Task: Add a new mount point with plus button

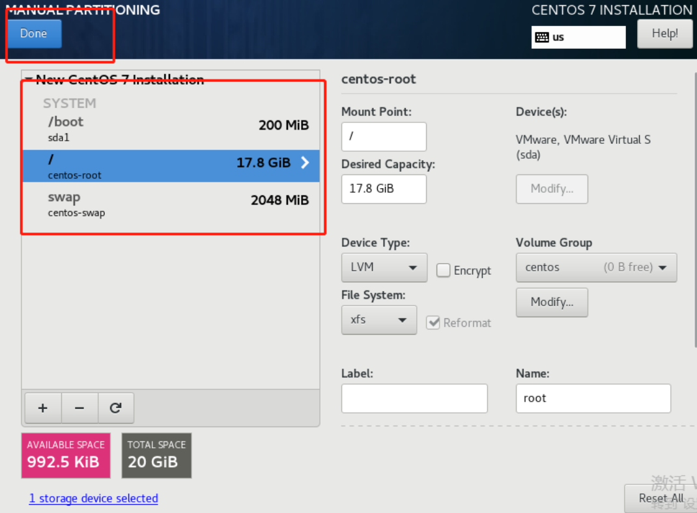Action: tap(43, 408)
